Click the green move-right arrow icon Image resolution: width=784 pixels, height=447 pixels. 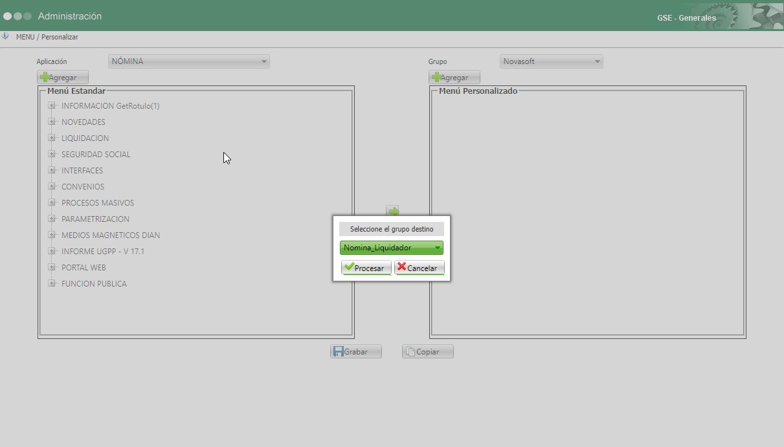click(x=392, y=211)
